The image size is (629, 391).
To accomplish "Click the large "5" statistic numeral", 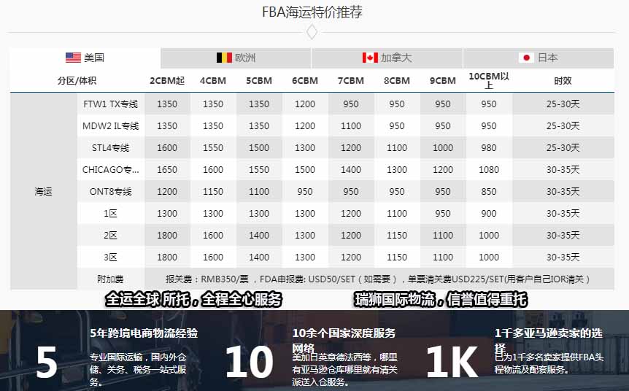I will point(46,362).
